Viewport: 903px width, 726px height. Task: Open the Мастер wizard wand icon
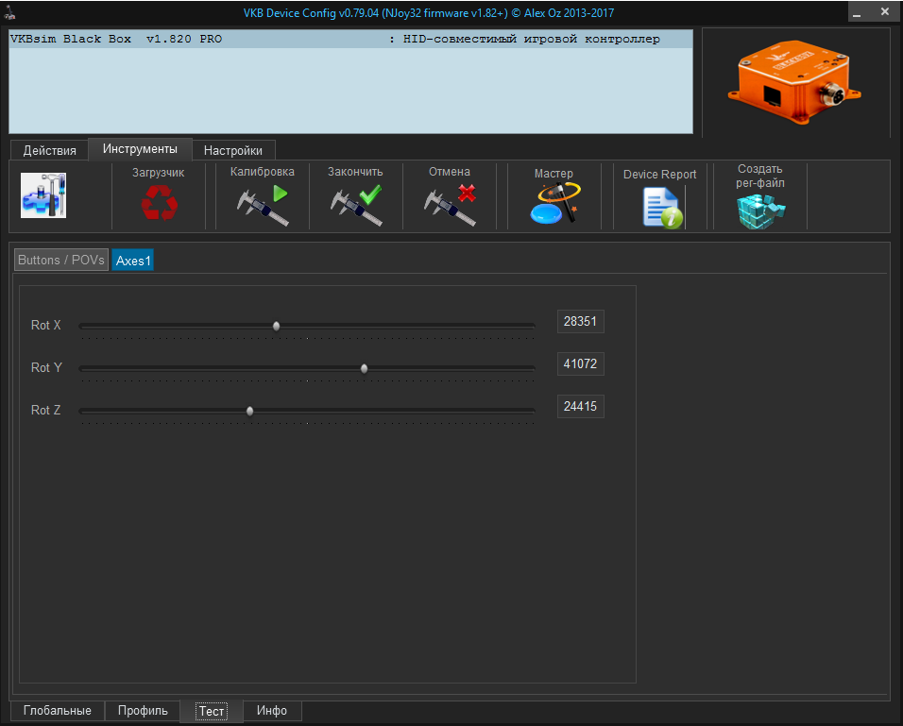[555, 203]
